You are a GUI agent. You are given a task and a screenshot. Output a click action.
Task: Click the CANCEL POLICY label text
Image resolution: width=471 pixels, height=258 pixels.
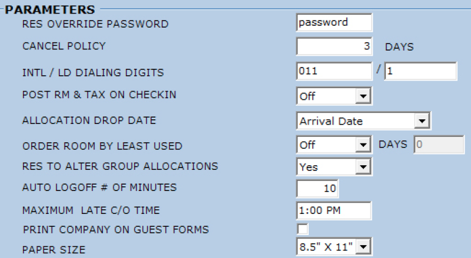point(64,46)
